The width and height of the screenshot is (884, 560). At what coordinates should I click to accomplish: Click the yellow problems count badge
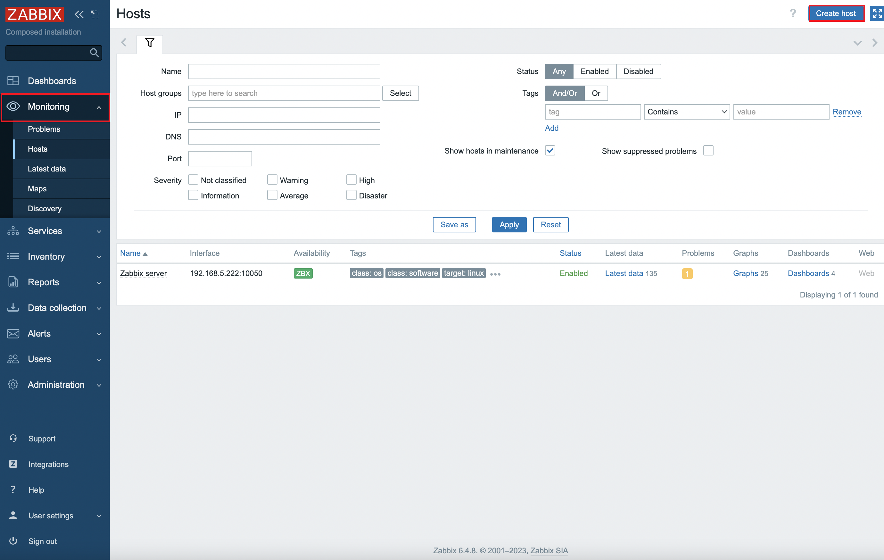coord(687,273)
